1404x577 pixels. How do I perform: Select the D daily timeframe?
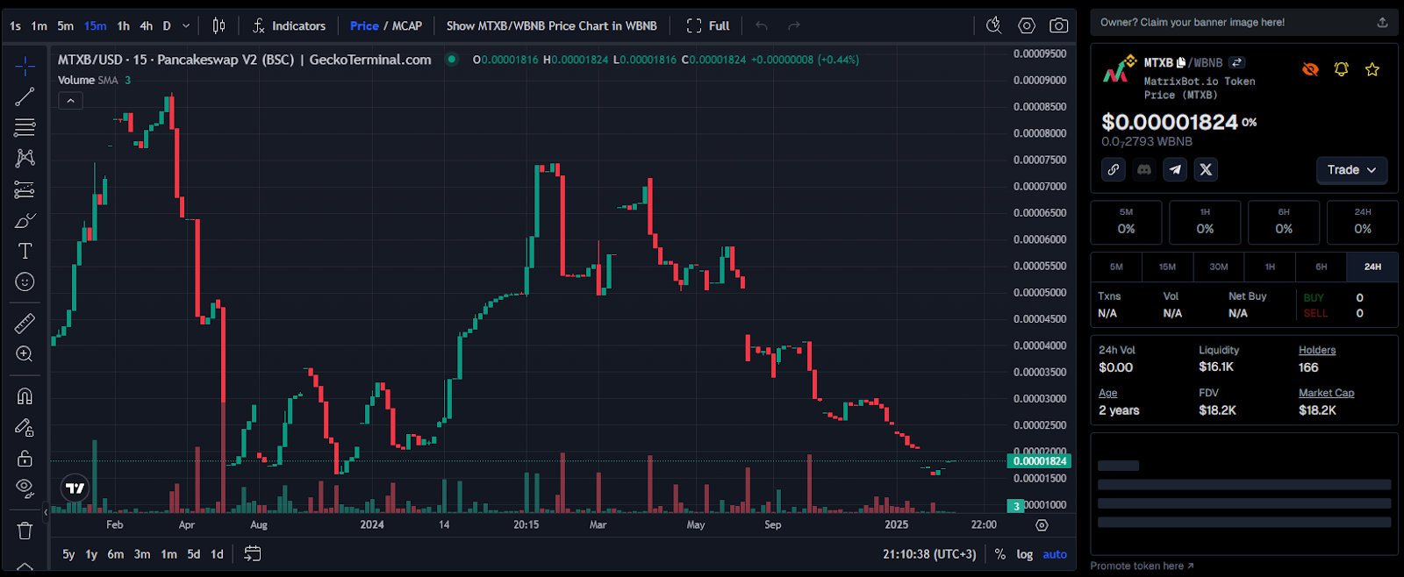[167, 26]
